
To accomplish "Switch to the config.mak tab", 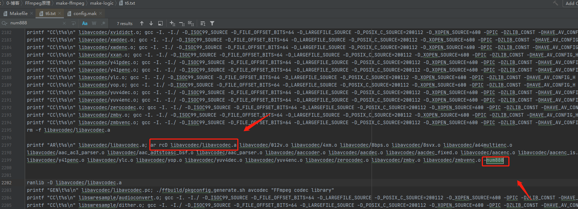I will [85, 13].
